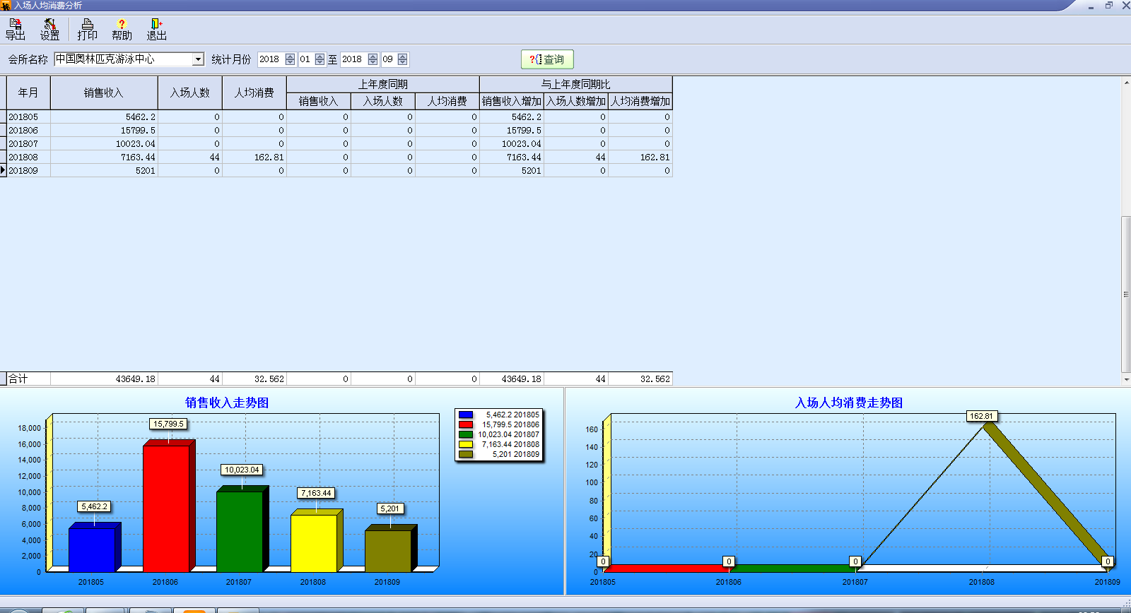This screenshot has height=613, width=1131.
Task: Click the current-row indicator beside 201809
Action: click(x=3, y=171)
